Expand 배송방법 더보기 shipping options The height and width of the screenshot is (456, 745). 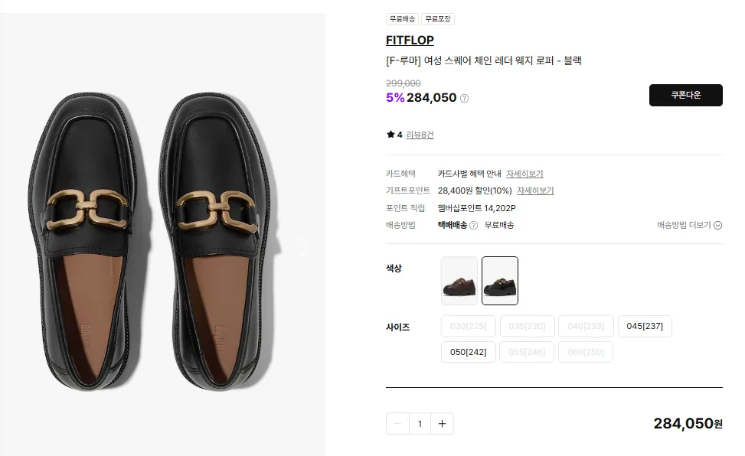689,226
